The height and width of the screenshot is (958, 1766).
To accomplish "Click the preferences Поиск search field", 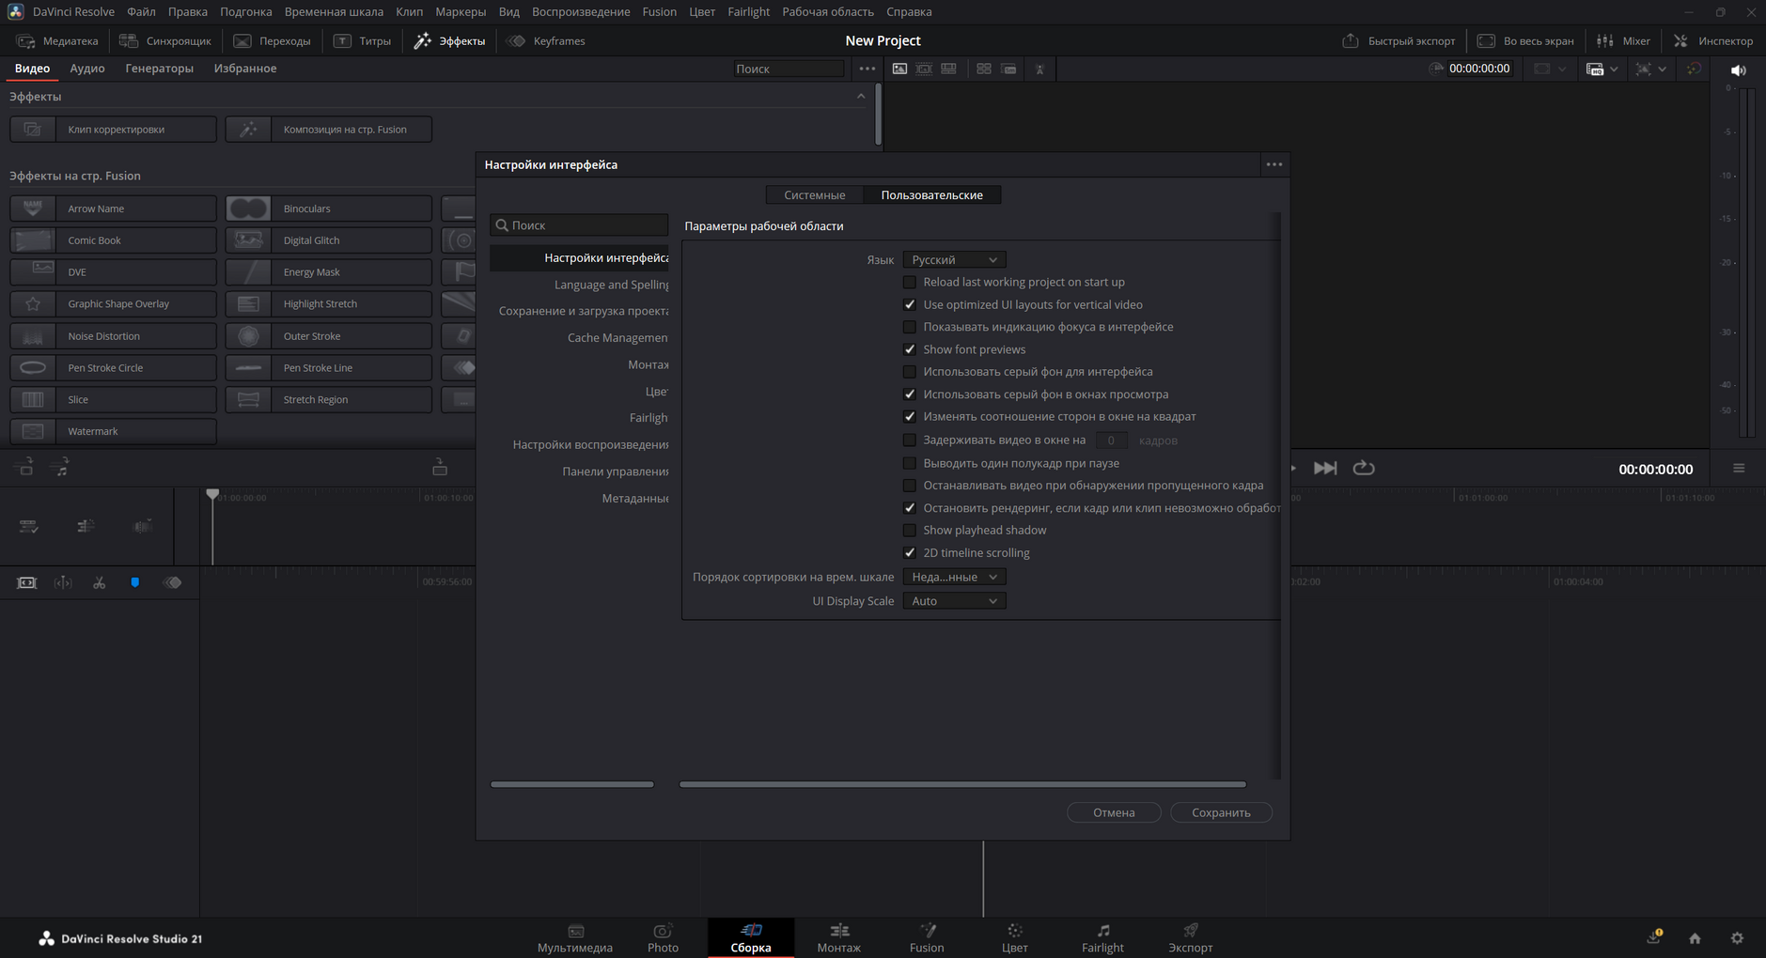I will click(x=579, y=225).
